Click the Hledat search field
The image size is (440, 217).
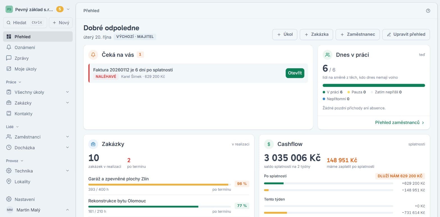pos(25,23)
